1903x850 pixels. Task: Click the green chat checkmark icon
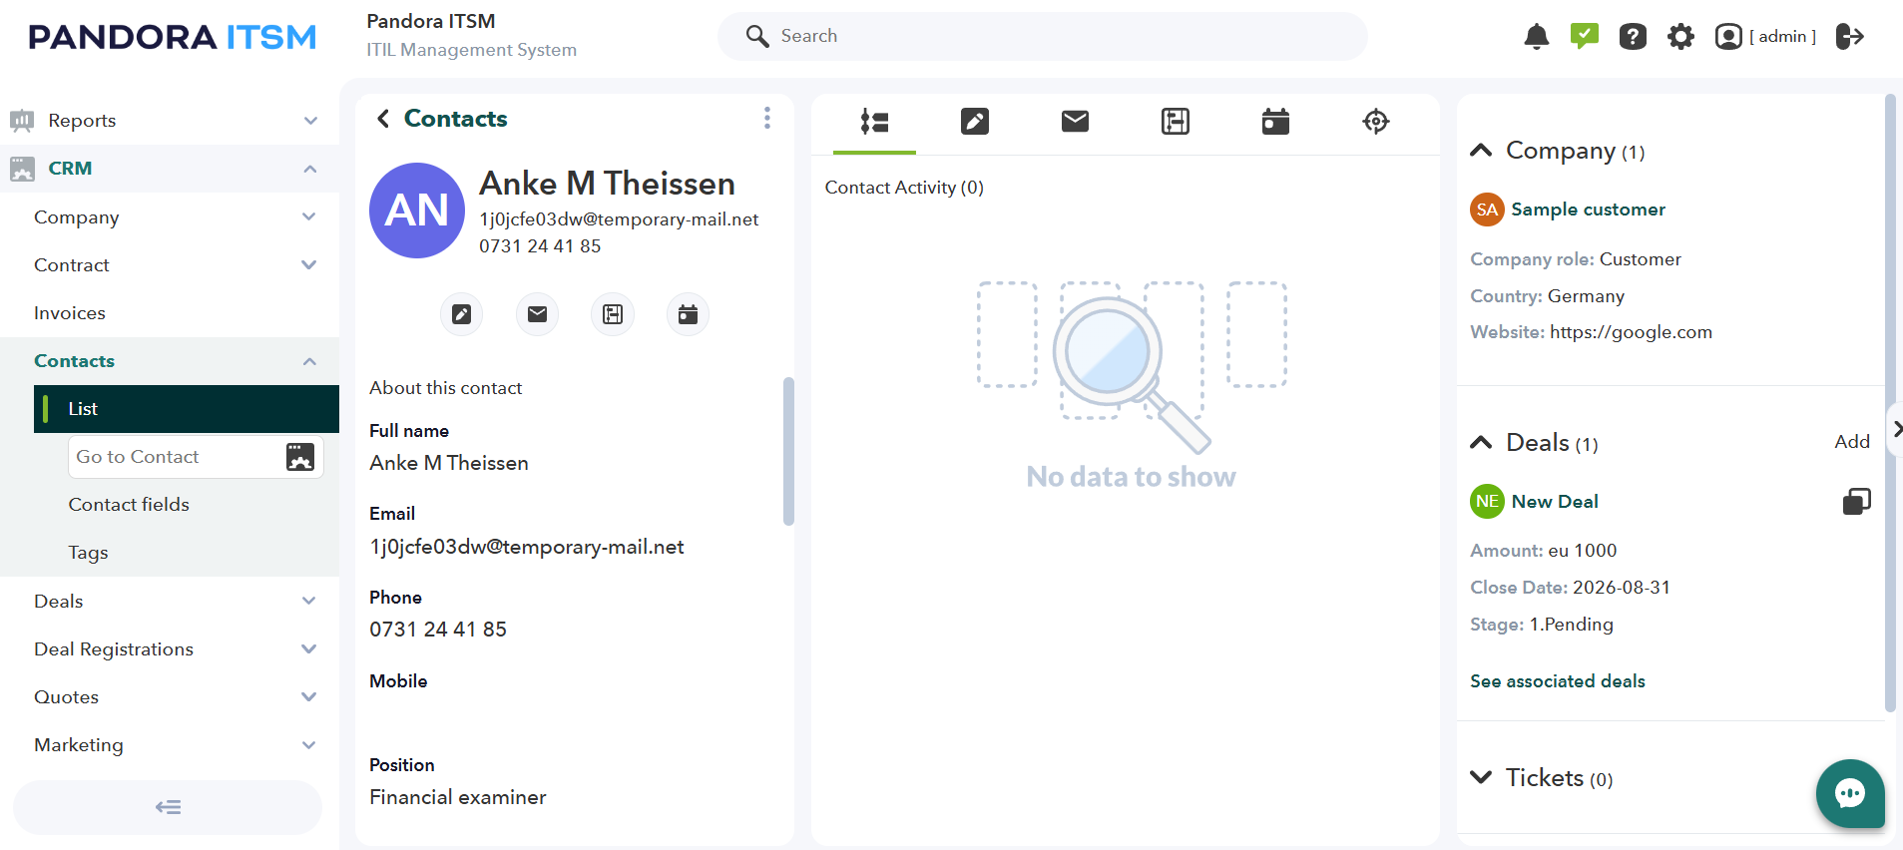coord(1584,36)
